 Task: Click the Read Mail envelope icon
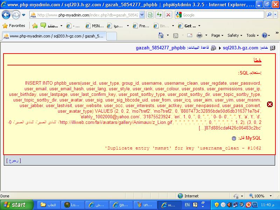click(189, 35)
